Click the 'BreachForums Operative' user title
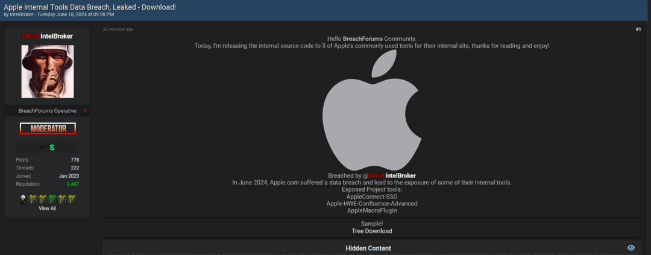Screen dimensions: 651x255 [x=48, y=111]
